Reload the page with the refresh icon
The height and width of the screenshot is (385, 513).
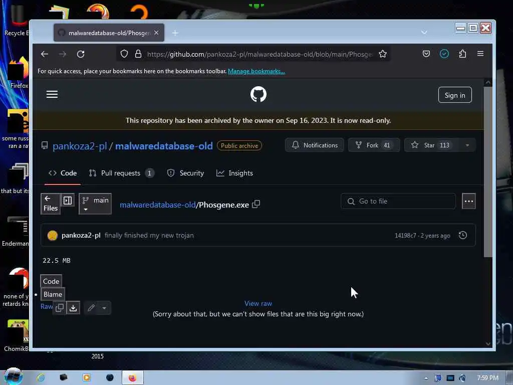click(x=81, y=54)
